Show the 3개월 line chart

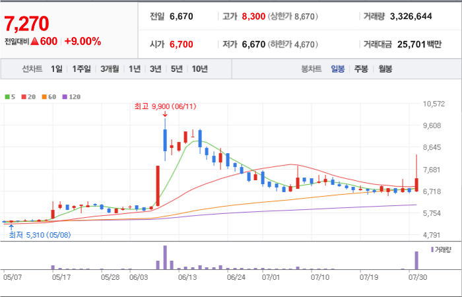click(x=110, y=69)
